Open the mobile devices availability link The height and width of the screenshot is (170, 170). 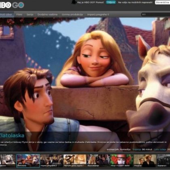point(135,2)
